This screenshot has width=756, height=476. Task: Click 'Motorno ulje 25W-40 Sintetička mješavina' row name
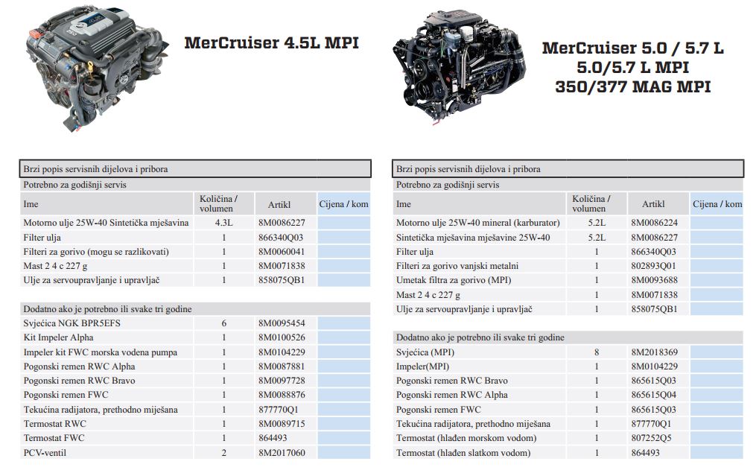[x=106, y=223]
